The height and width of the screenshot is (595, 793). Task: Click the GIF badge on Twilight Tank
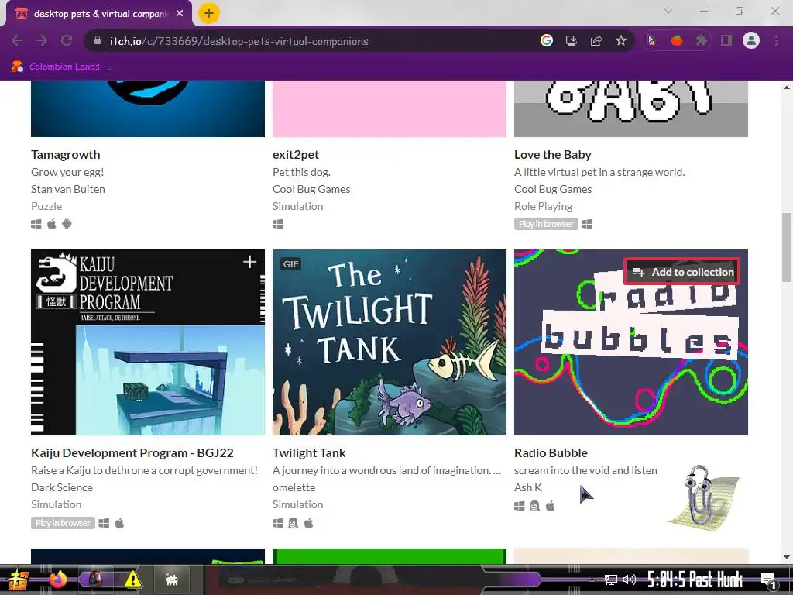click(x=291, y=263)
